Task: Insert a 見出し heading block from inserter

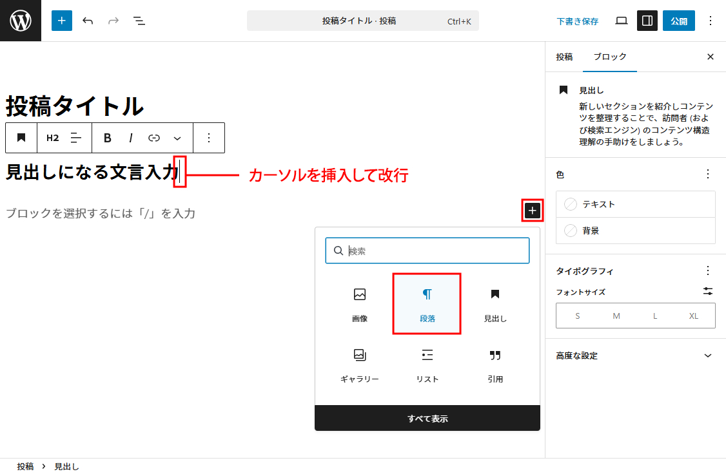Action: [x=495, y=304]
